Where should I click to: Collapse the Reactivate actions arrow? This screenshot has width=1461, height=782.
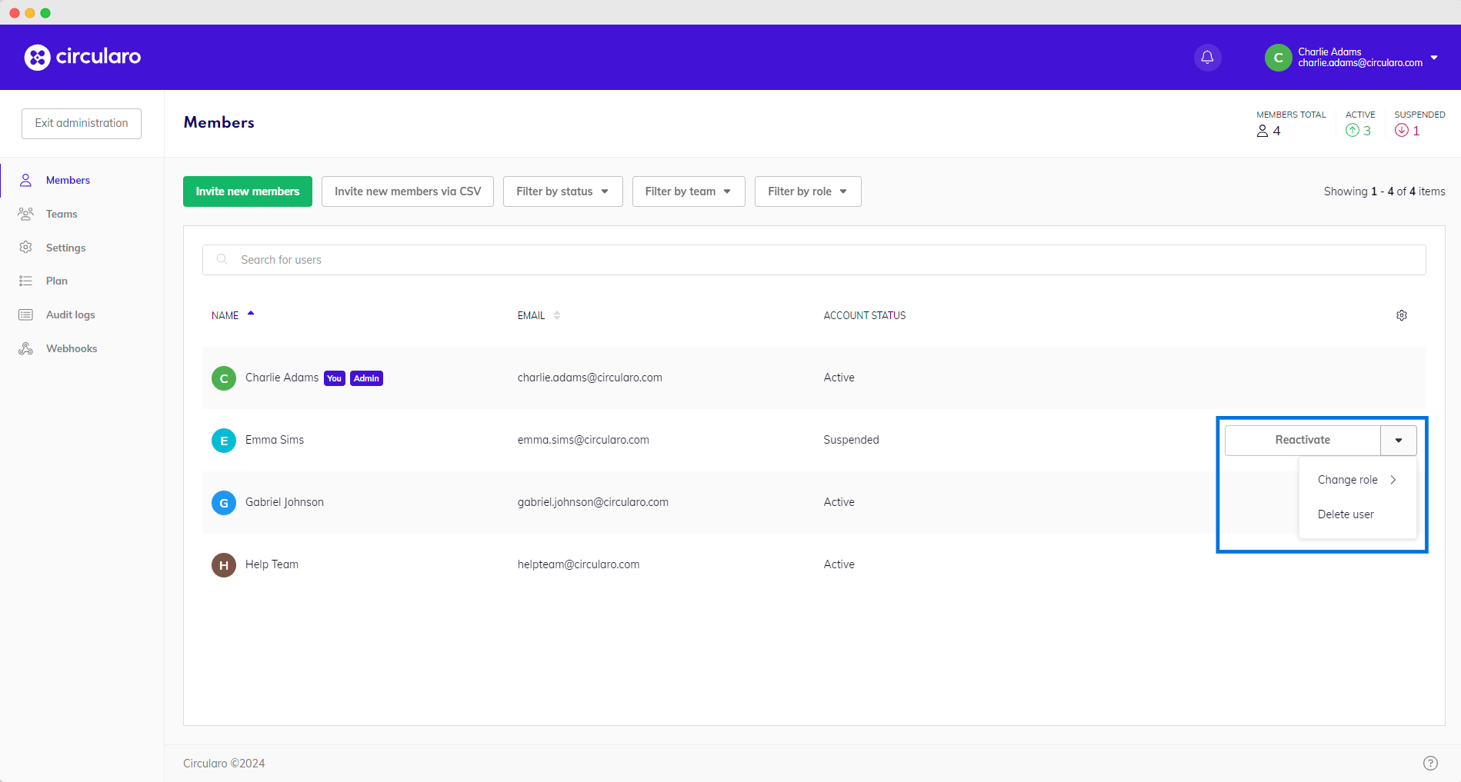click(1398, 441)
